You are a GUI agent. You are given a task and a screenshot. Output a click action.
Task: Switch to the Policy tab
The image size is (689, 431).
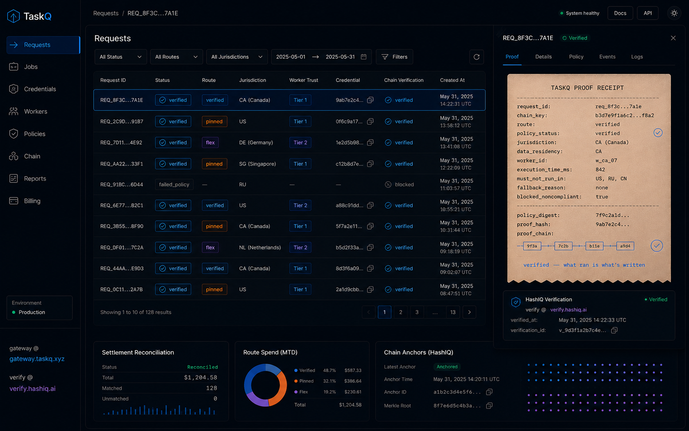pos(576,57)
